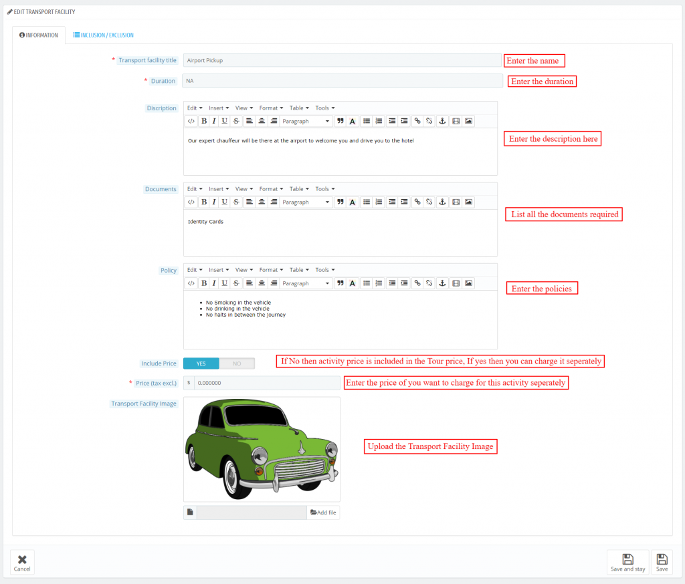Image resolution: width=685 pixels, height=584 pixels.
Task: Click Add file button
Action: 323,513
